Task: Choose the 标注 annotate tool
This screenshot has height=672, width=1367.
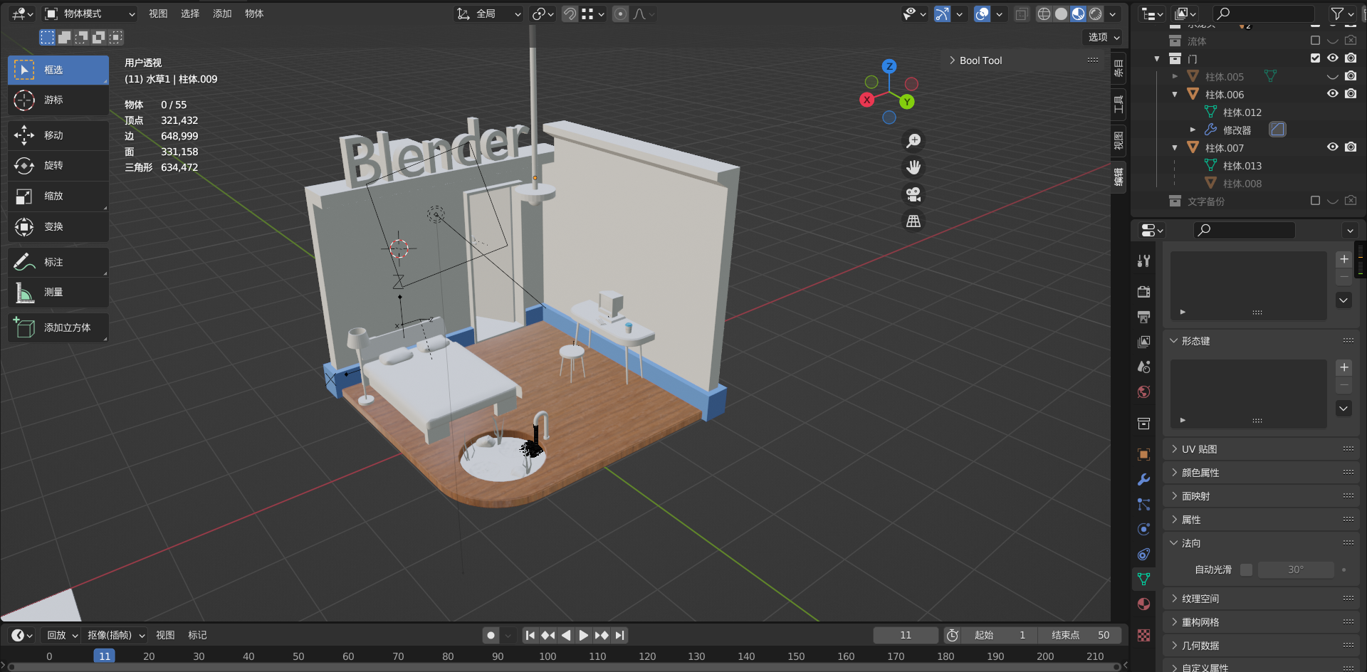Action: tap(58, 262)
